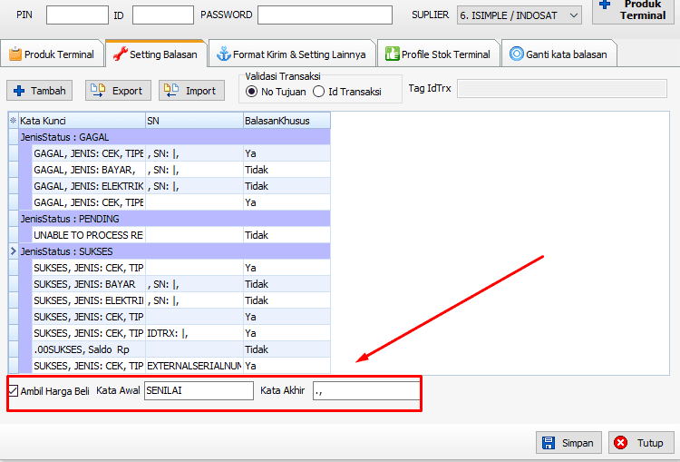Switch to Format Kirim & Setting Lainnya tab

click(290, 54)
